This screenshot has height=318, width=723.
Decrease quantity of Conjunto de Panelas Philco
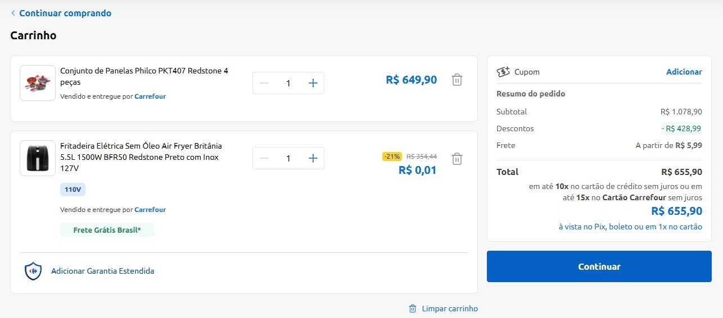[264, 83]
